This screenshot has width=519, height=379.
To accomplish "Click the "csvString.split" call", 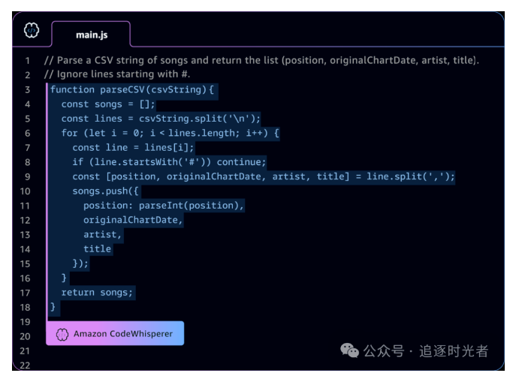I will pyautogui.click(x=183, y=119).
